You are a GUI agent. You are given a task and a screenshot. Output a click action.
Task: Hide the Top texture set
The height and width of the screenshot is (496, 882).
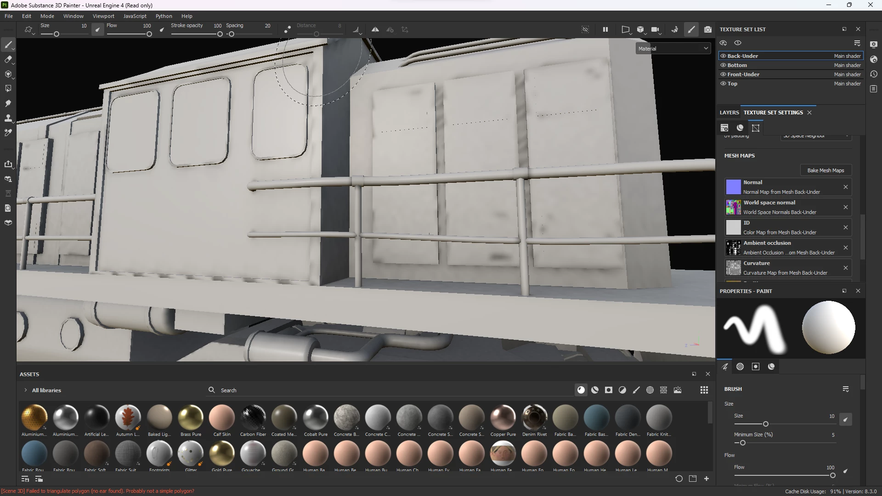(x=723, y=84)
